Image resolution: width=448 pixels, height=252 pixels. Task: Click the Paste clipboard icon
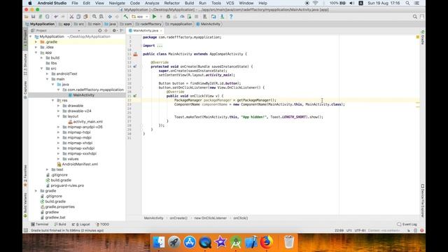click(85, 17)
